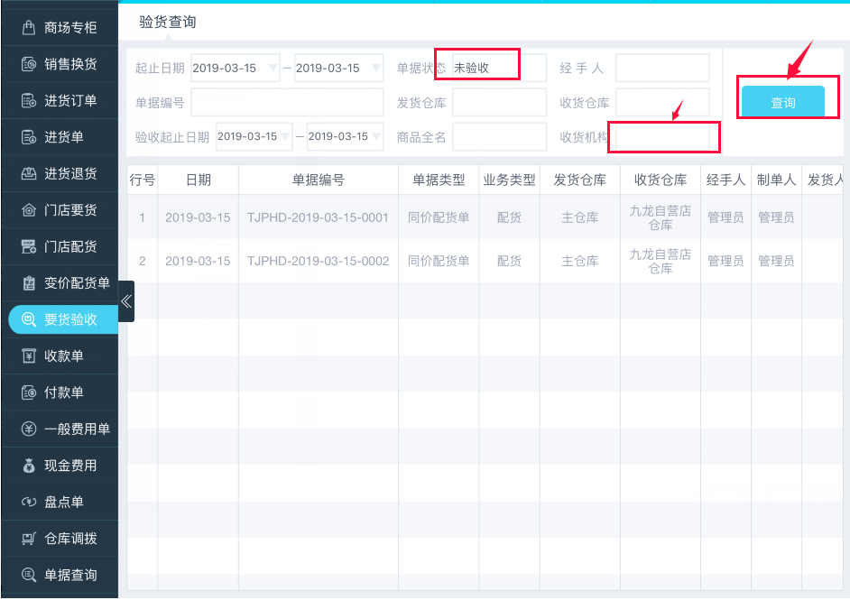Image resolution: width=850 pixels, height=600 pixels.
Task: Click the 单据类型 column header
Action: (439, 180)
